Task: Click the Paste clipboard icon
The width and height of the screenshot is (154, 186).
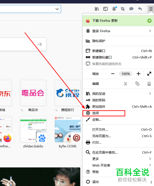Action: pyautogui.click(x=149, y=84)
